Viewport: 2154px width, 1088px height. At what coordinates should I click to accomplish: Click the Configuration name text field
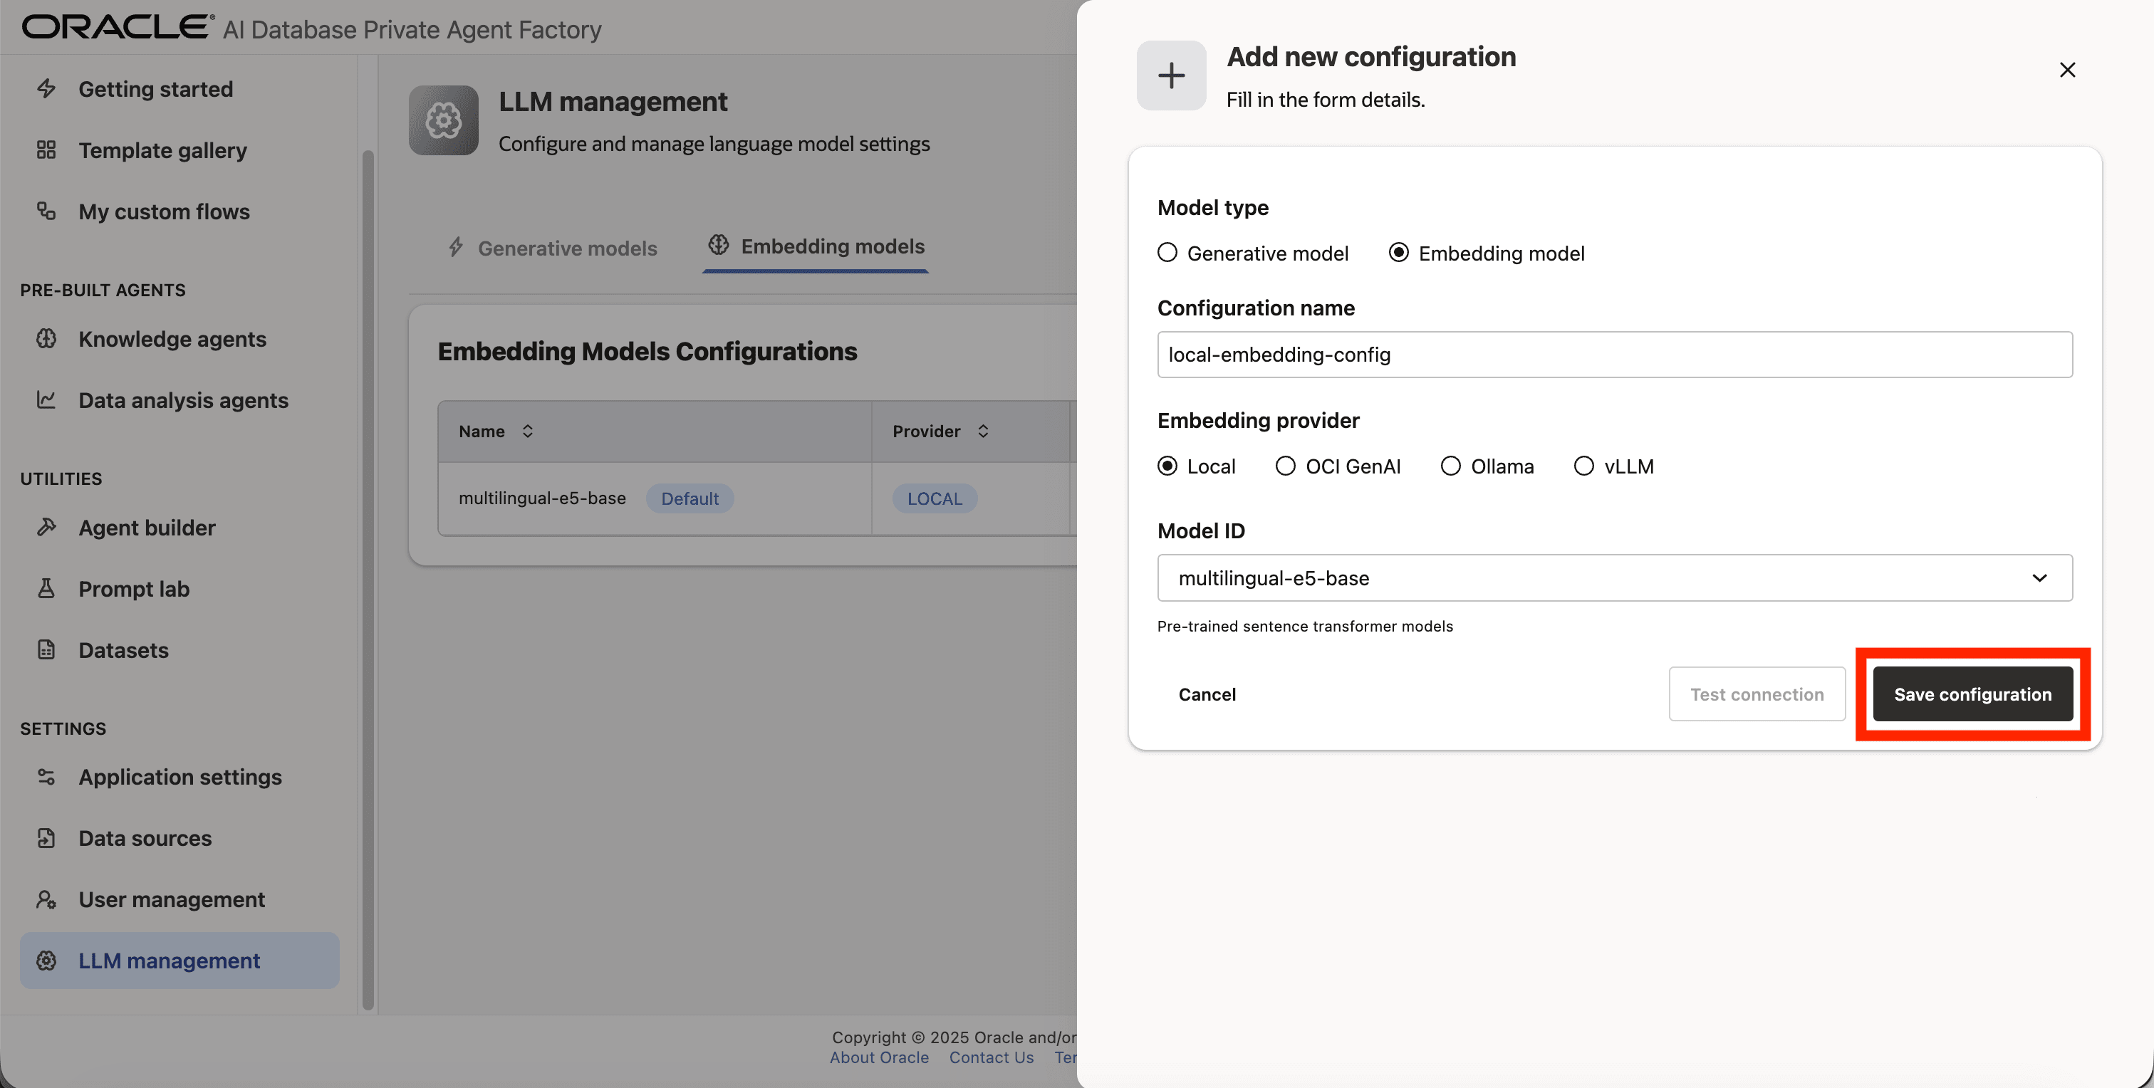click(1614, 355)
